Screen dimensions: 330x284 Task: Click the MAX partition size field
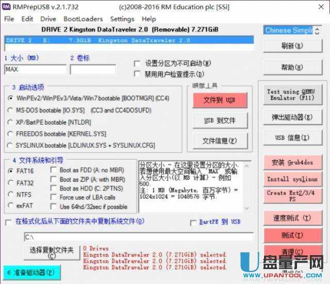(35, 69)
